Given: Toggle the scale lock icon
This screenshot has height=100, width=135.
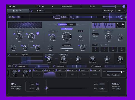Looking at the screenshot, I should point(123,24).
